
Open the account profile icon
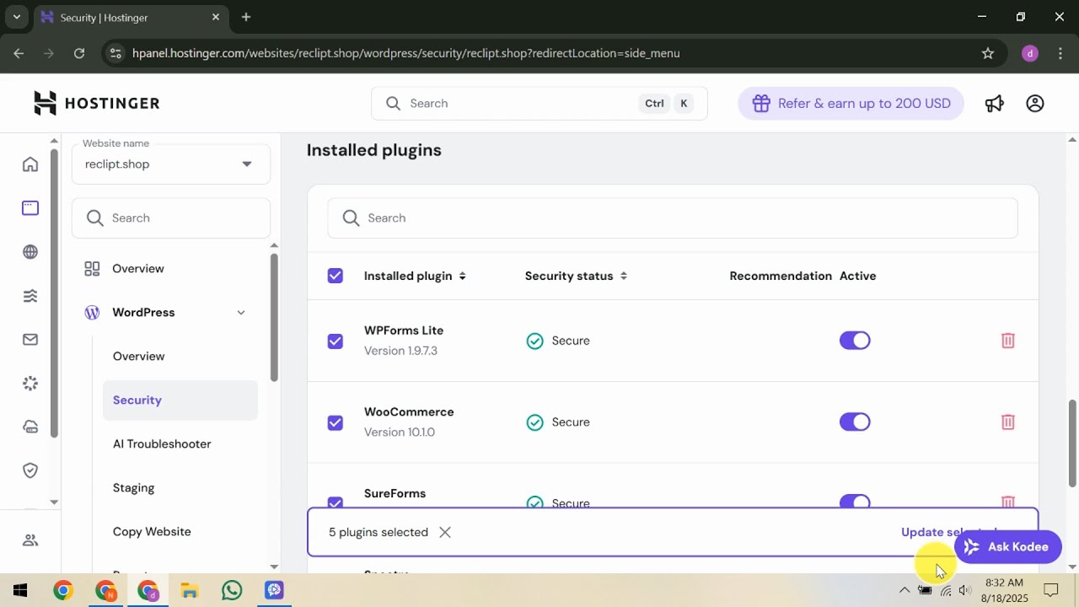[x=1035, y=103]
